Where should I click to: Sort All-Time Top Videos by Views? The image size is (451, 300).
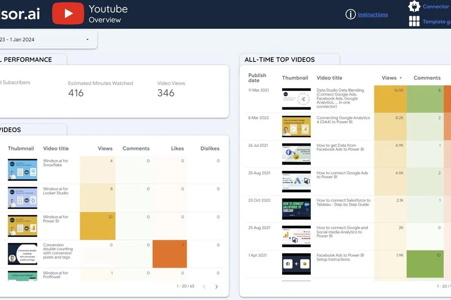click(391, 78)
